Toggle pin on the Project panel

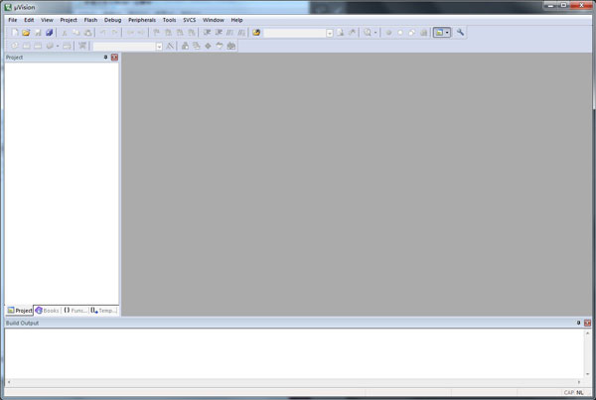(x=105, y=58)
